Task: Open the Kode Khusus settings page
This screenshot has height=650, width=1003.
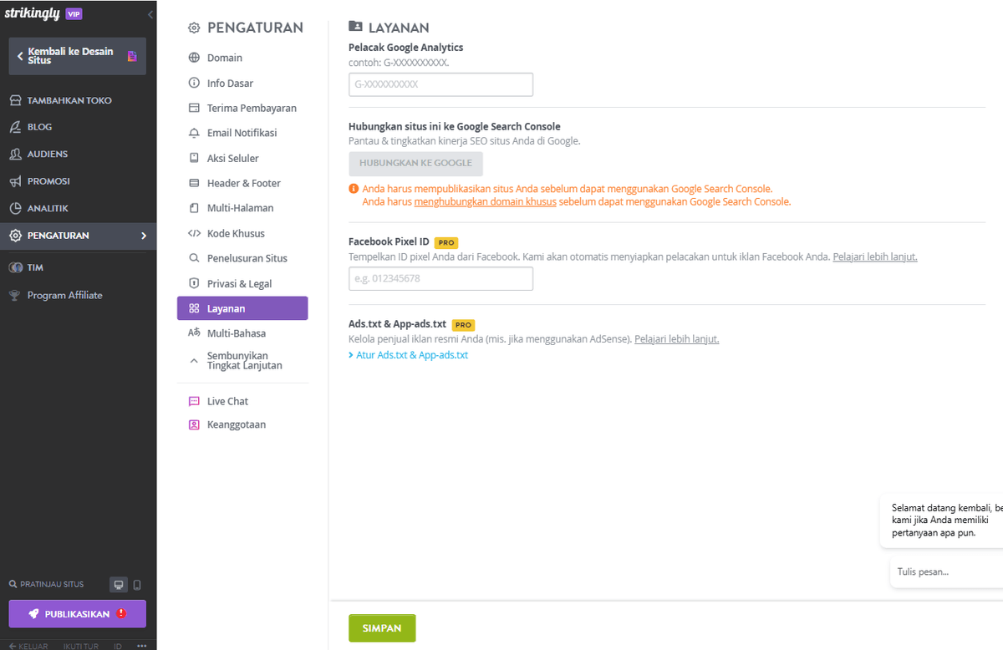Action: pyautogui.click(x=235, y=234)
